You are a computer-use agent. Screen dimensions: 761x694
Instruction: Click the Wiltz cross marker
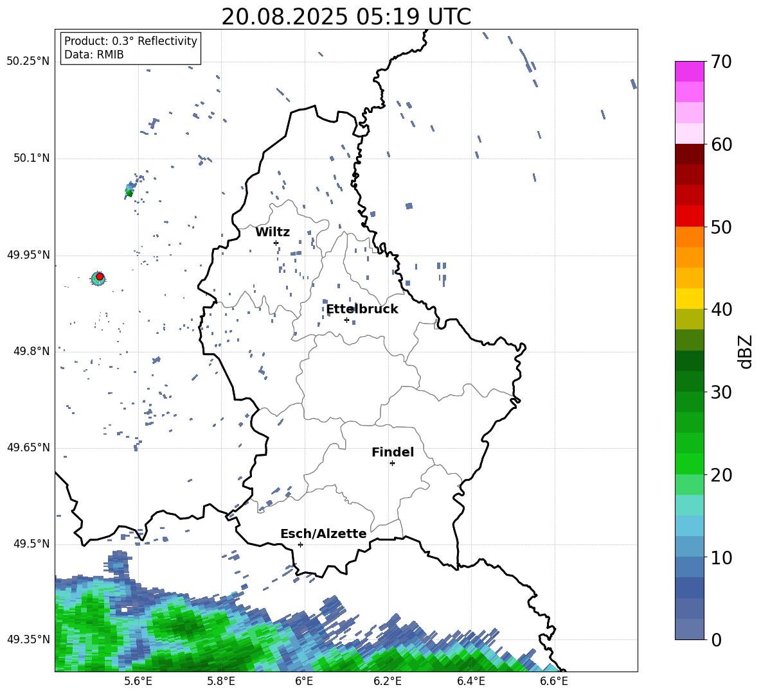[276, 243]
